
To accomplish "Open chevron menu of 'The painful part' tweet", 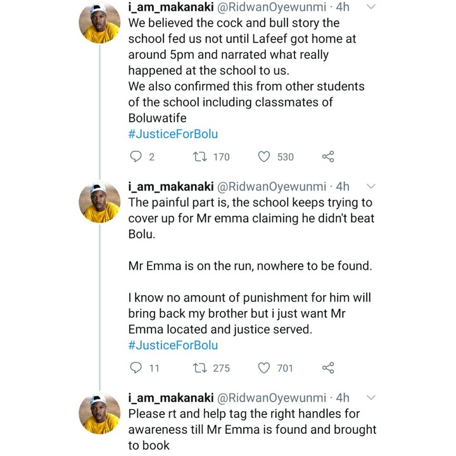I will [371, 186].
